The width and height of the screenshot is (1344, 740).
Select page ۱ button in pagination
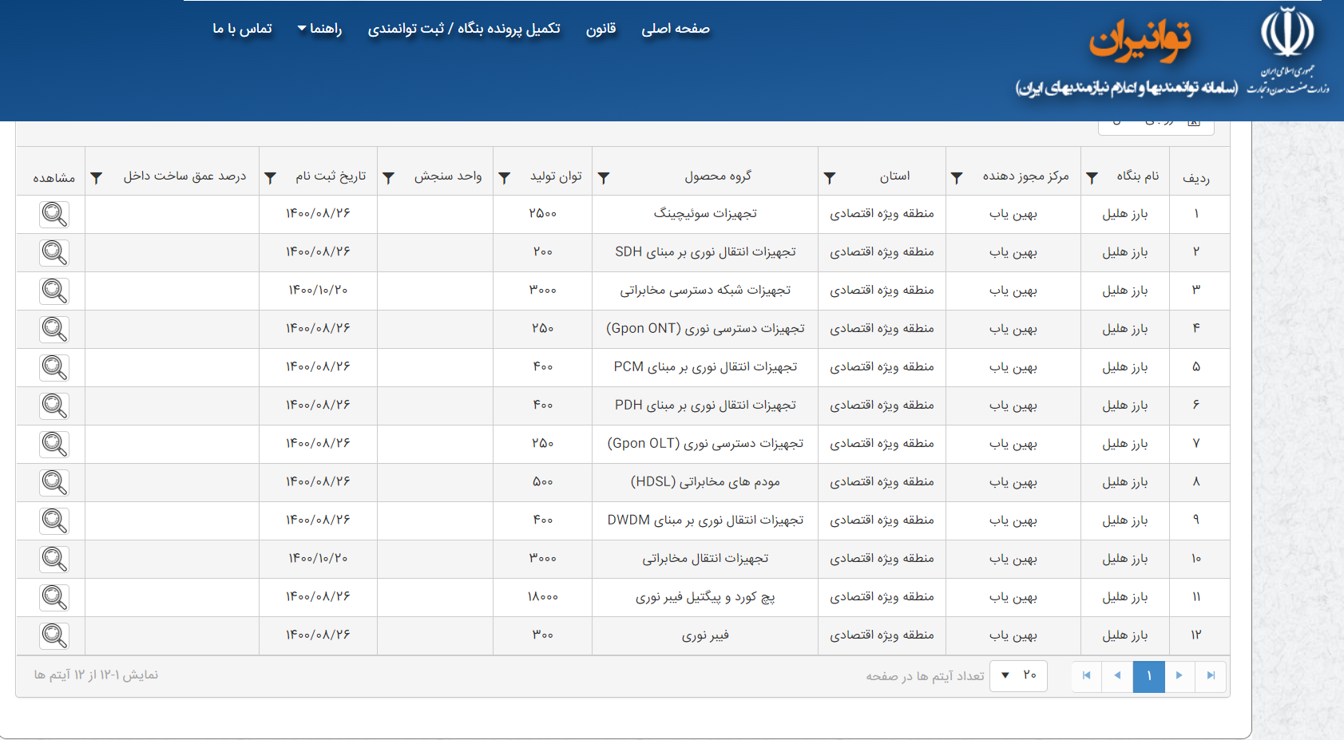(x=1148, y=676)
